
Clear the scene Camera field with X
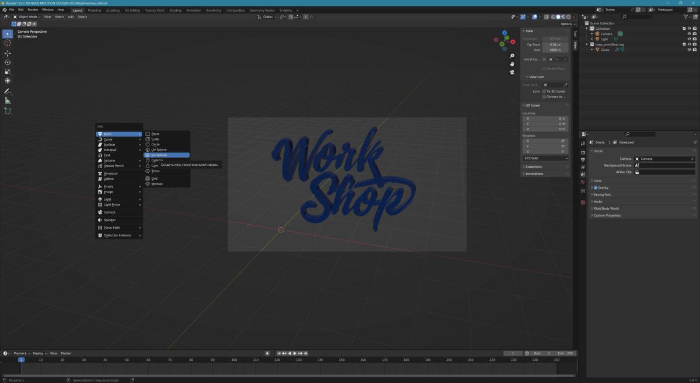[692, 159]
